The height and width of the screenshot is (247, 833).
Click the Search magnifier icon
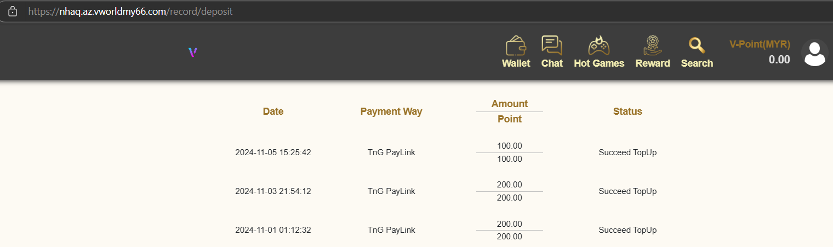tap(697, 45)
